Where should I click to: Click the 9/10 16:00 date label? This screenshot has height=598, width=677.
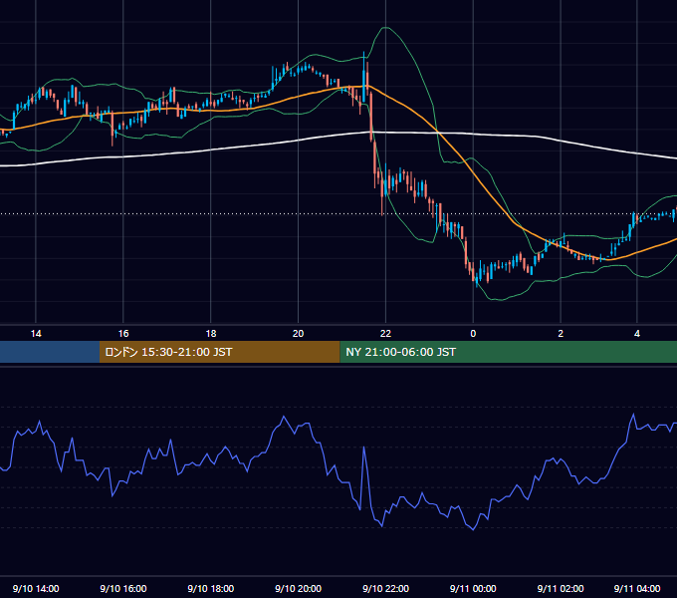point(123,588)
